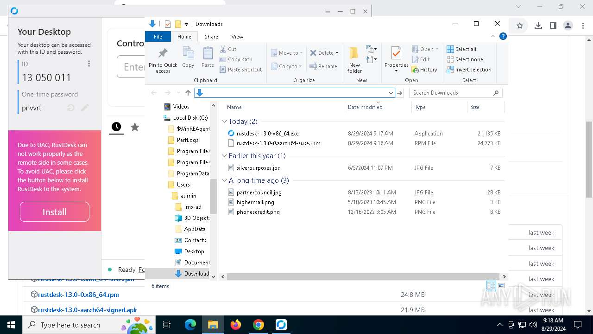Screen dimensions: 593x334
Task: Click Edit in the Open group
Action: tap(421, 59)
